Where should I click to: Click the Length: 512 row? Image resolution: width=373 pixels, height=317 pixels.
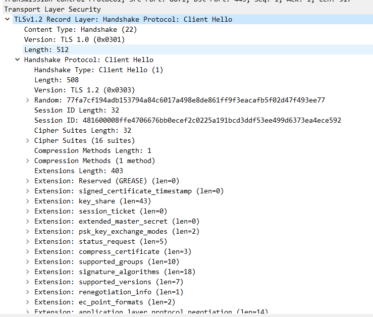[46, 49]
